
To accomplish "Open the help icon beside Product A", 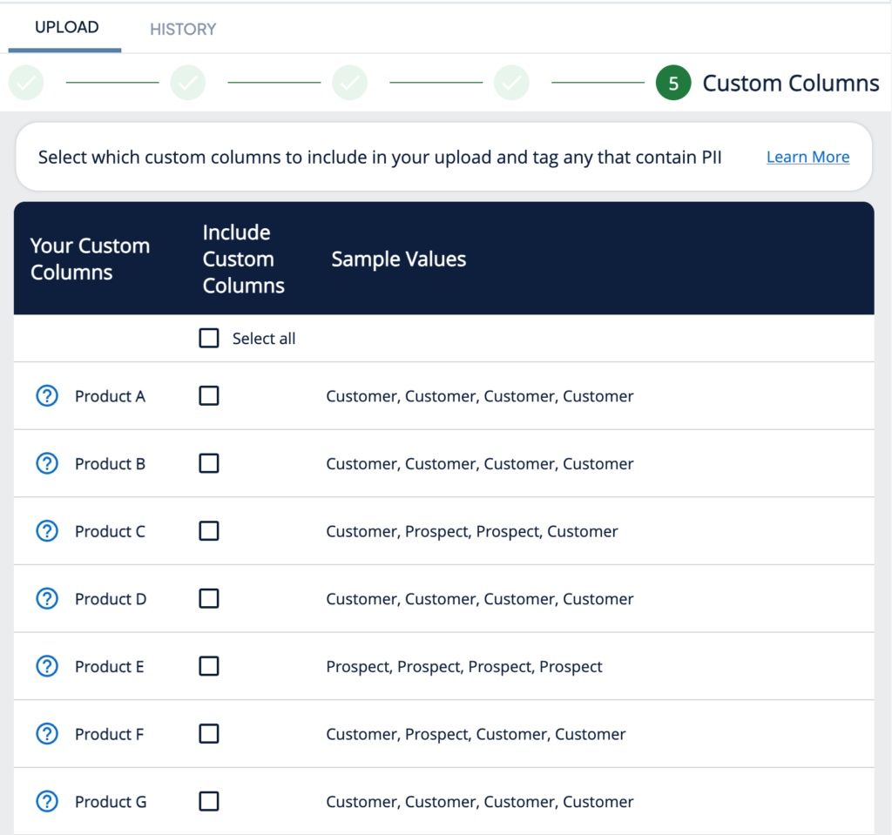I will pos(47,396).
